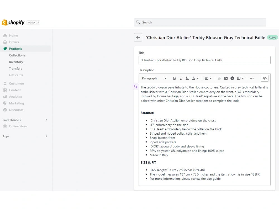Go back using the back arrow button
This screenshot has height=209, width=279.
pos(138,37)
